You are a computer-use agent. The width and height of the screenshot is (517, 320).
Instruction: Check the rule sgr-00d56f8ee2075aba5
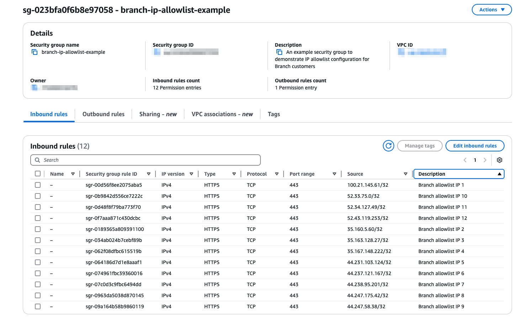pos(38,185)
